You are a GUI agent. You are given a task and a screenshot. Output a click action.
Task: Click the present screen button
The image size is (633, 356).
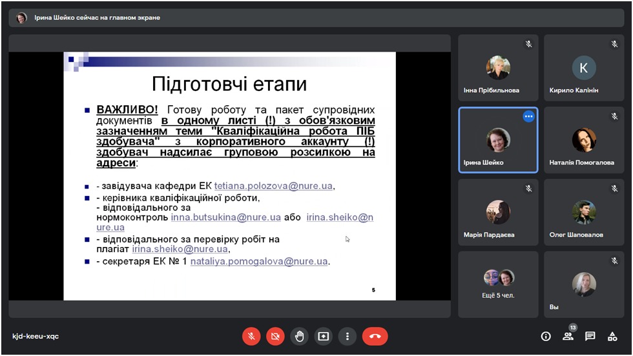coord(323,336)
